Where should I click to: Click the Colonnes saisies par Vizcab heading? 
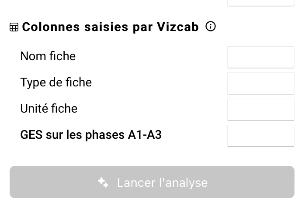(x=110, y=27)
